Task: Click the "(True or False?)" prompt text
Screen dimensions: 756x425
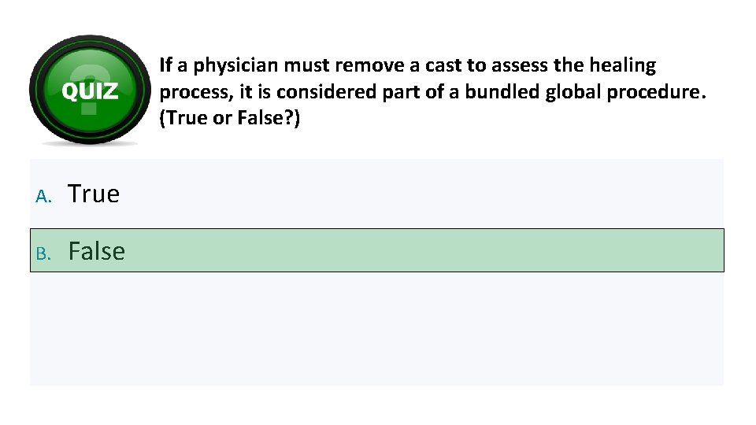Action: [x=230, y=118]
